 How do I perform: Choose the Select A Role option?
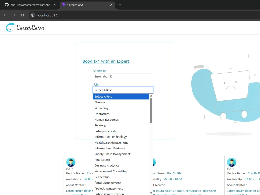121,97
